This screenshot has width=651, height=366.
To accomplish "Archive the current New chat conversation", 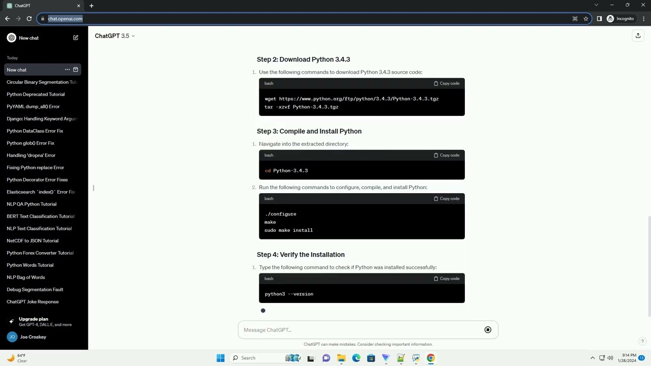I will tap(75, 70).
